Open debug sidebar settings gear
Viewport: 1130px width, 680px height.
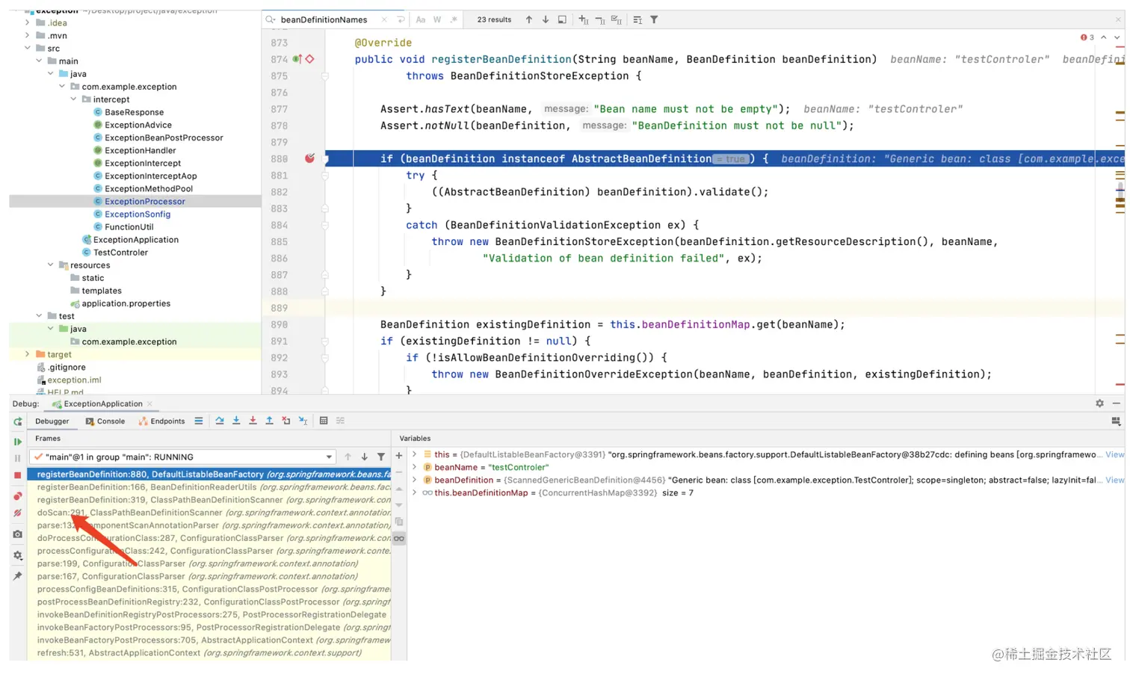point(17,555)
